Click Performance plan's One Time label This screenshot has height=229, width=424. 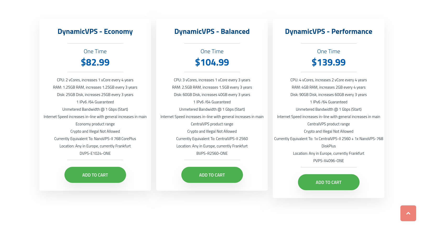coord(329,51)
